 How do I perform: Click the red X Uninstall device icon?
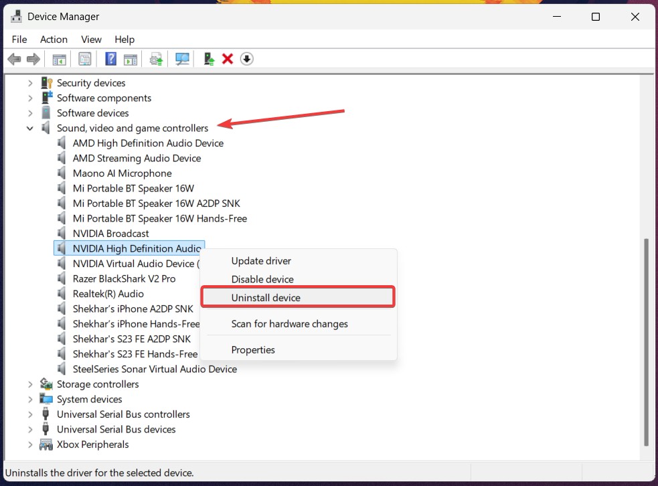tap(228, 59)
